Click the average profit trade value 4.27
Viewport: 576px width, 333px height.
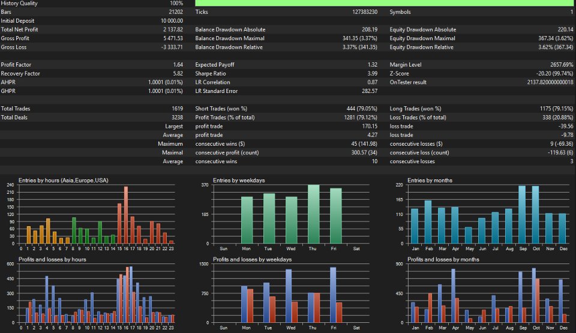373,135
